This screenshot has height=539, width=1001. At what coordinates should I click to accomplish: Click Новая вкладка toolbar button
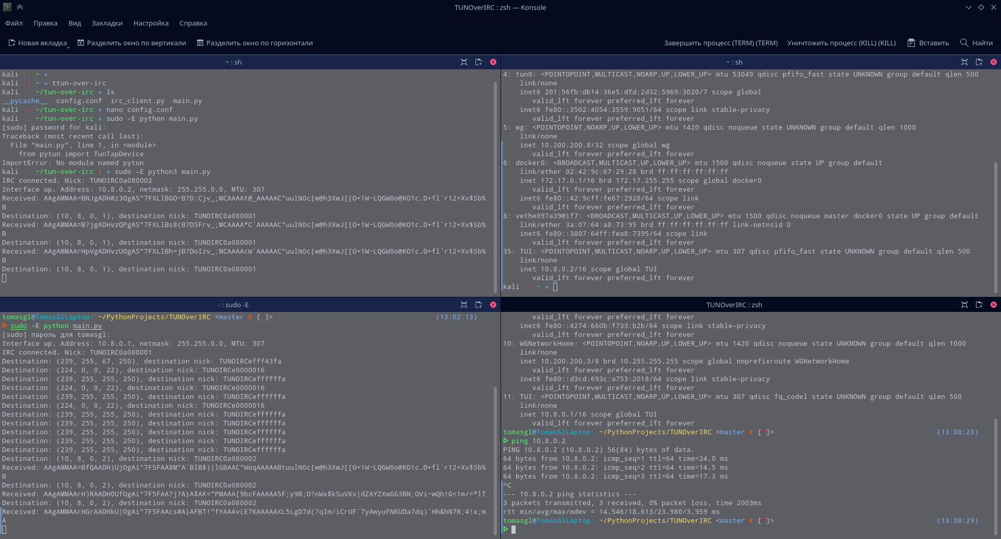tap(38, 43)
